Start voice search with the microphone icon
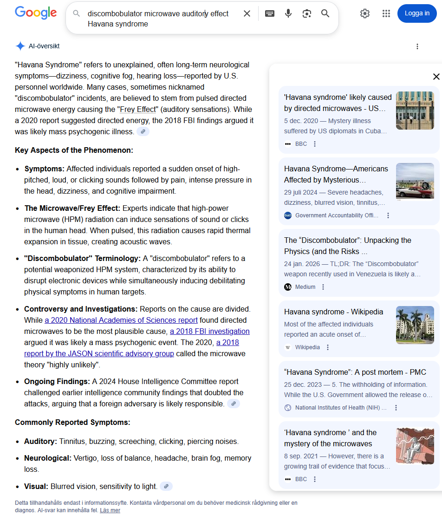The height and width of the screenshot is (515, 442). click(288, 13)
